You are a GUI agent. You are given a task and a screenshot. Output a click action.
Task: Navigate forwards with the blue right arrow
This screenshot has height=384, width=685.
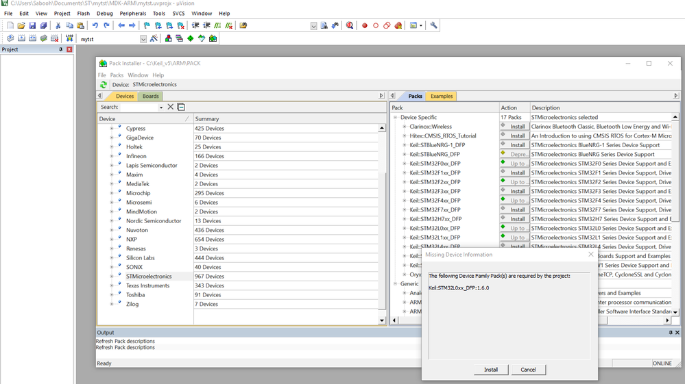click(x=132, y=26)
